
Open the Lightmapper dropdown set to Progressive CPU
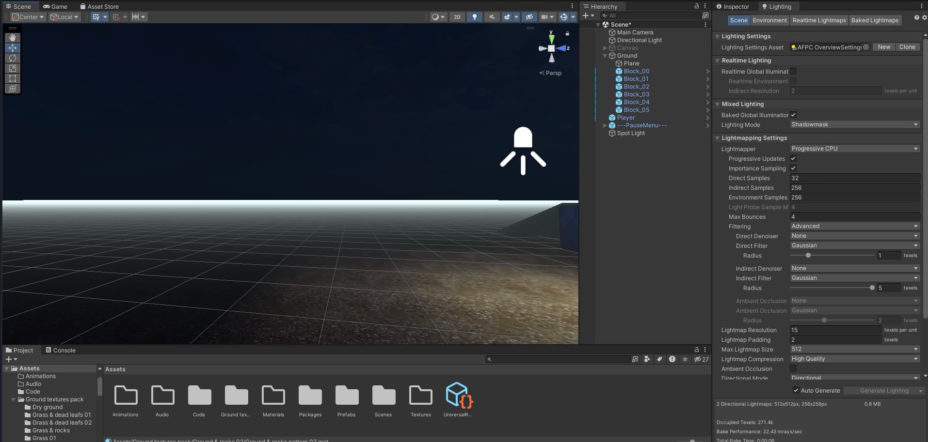pos(855,149)
